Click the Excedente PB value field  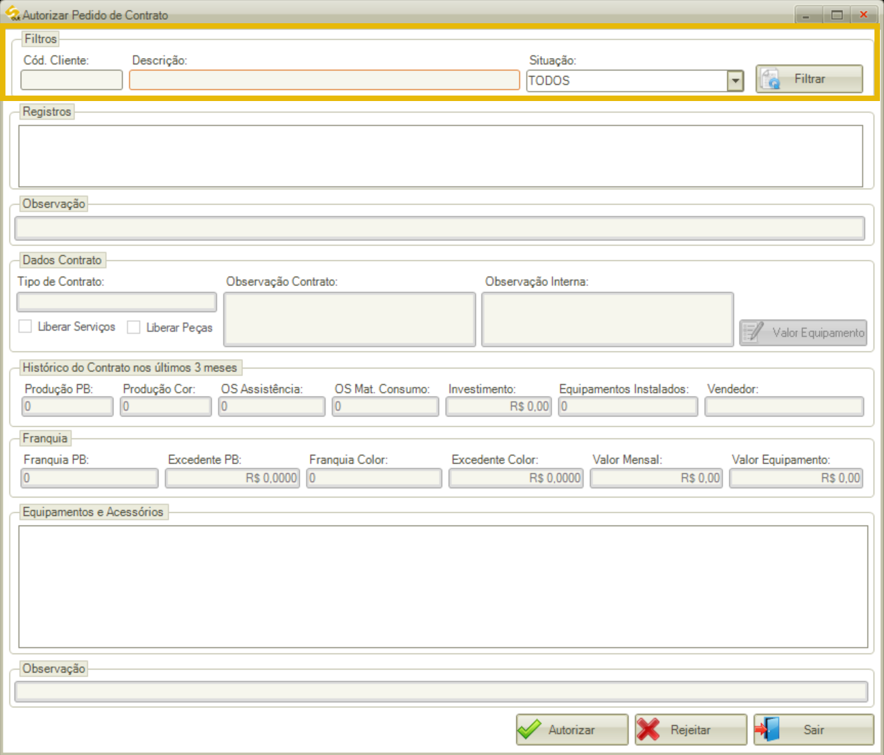pyautogui.click(x=232, y=478)
